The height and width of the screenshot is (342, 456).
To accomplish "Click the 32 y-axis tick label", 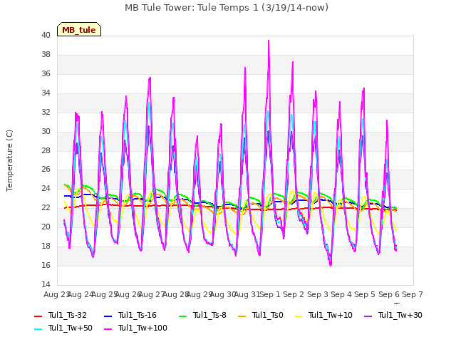I will (46, 112).
